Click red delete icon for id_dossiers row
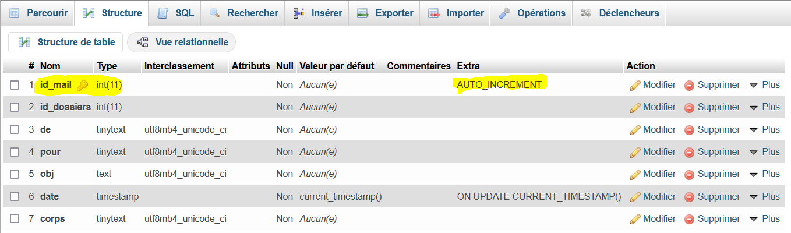791x233 pixels. (689, 107)
